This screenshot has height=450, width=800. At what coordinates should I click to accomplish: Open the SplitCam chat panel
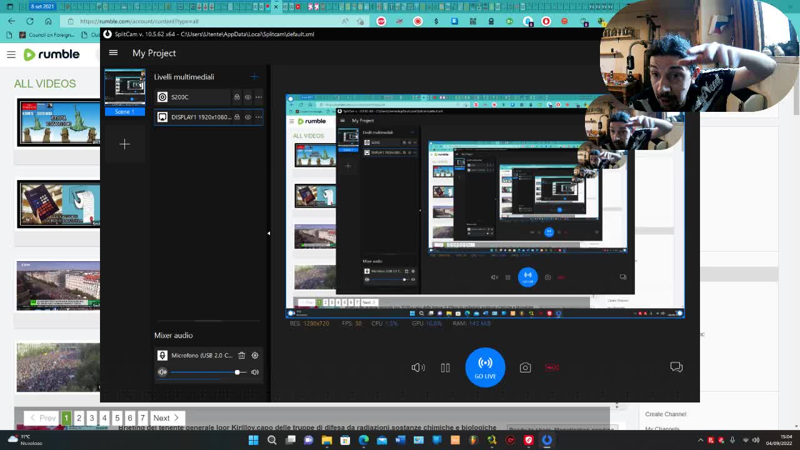click(676, 367)
